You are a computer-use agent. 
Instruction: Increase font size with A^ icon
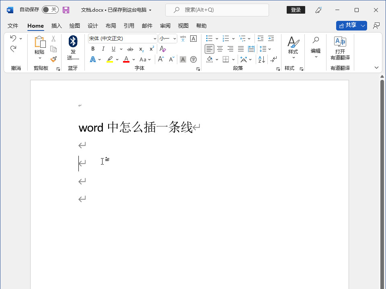(161, 59)
